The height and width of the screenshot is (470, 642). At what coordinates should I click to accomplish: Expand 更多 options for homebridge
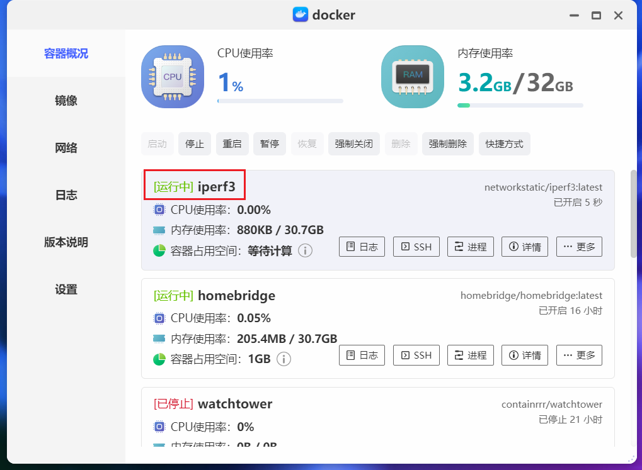[580, 355]
